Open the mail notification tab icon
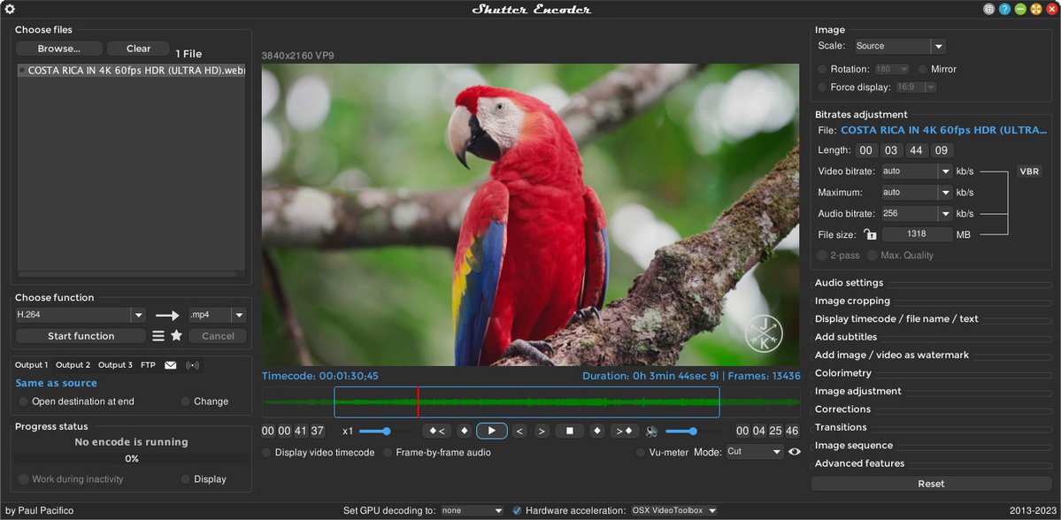Viewport: 1061px width, 520px height. point(171,365)
